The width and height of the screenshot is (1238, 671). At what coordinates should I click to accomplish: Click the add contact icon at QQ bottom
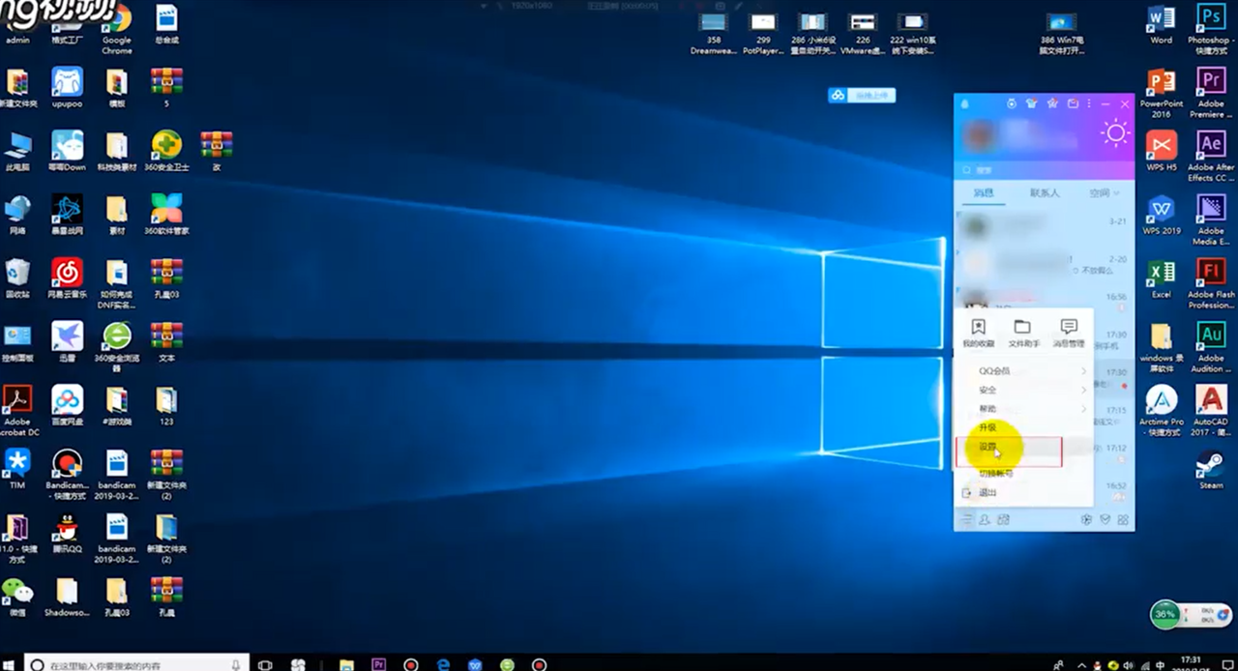[984, 520]
